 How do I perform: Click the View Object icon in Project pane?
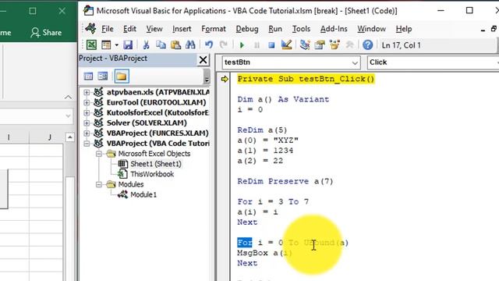(103, 76)
